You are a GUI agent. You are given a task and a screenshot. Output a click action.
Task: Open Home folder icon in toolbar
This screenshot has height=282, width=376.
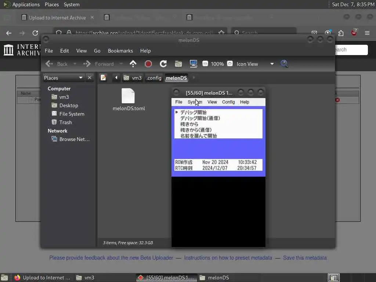178,64
